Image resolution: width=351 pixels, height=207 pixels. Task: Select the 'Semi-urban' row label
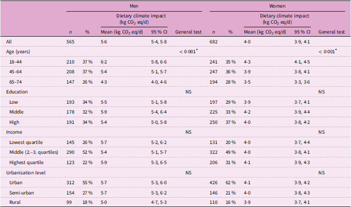coord(21,192)
